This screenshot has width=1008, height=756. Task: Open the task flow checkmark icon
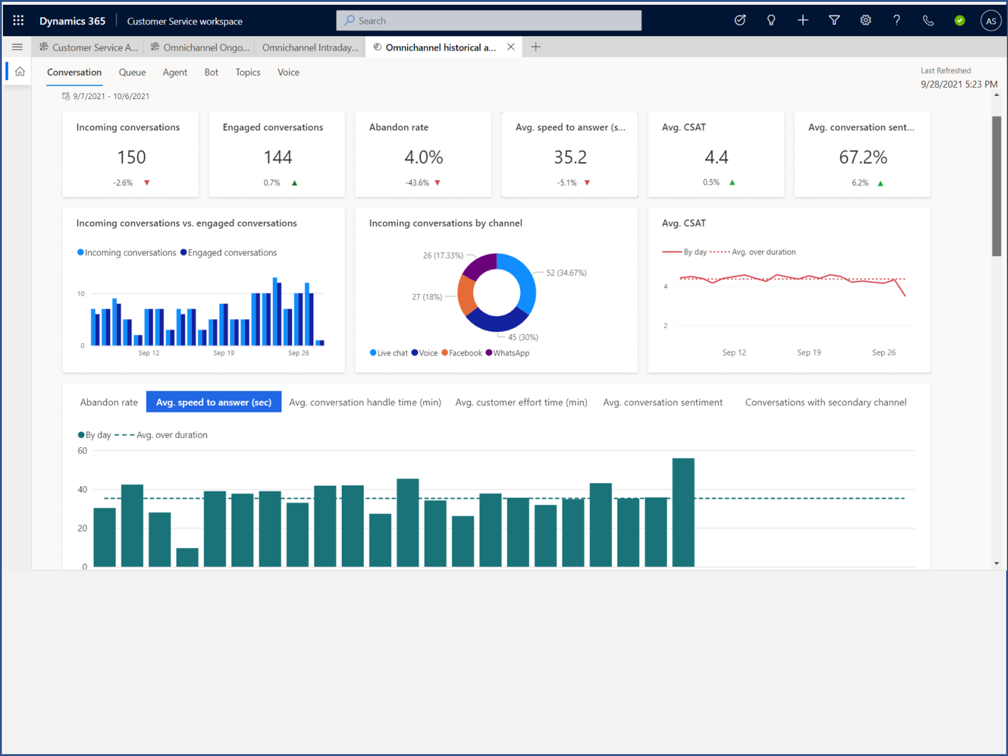740,20
